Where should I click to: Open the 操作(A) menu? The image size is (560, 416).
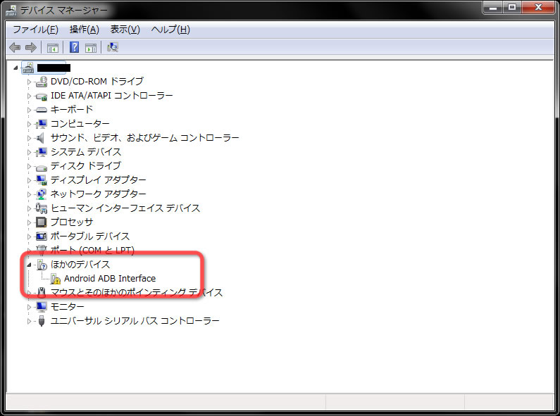pyautogui.click(x=85, y=30)
